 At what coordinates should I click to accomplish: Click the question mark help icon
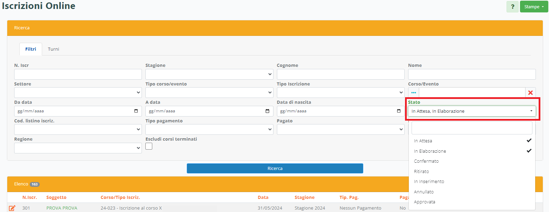[x=512, y=7]
